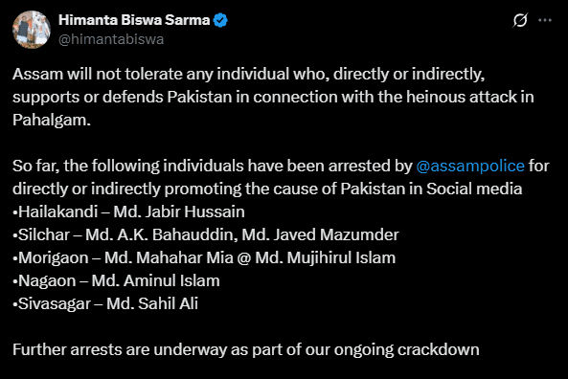Image resolution: width=568 pixels, height=379 pixels.
Task: Click the word 'Pahalgam.' in the tweet
Action: (52, 120)
